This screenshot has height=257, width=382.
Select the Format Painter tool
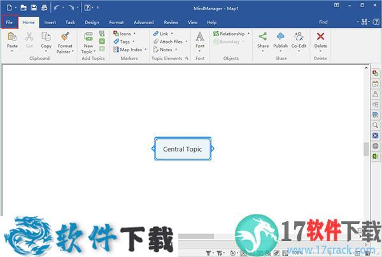[x=64, y=38]
